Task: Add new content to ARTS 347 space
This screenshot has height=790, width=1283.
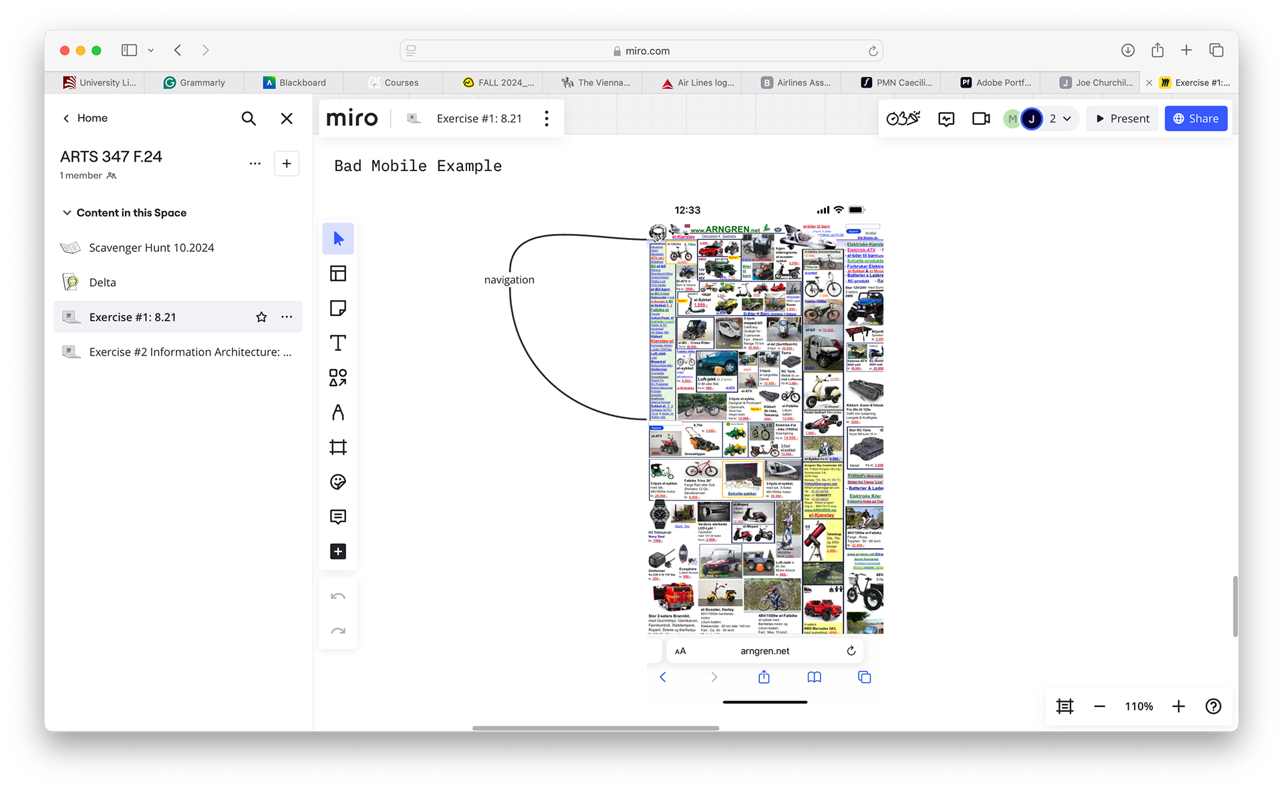Action: 287,164
